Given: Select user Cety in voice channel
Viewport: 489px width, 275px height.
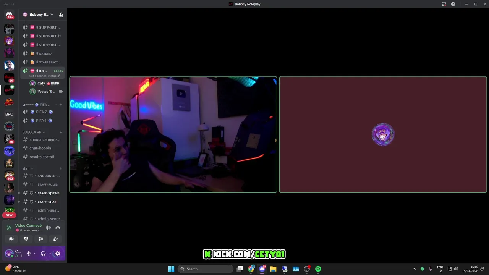Looking at the screenshot, I should (x=46, y=83).
